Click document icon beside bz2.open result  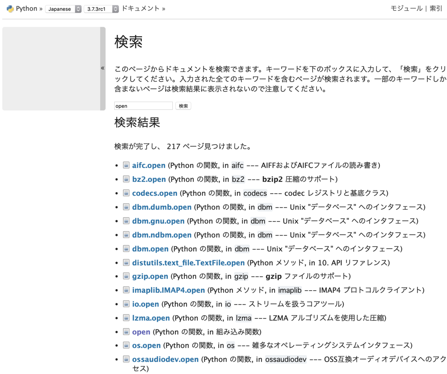(x=126, y=179)
